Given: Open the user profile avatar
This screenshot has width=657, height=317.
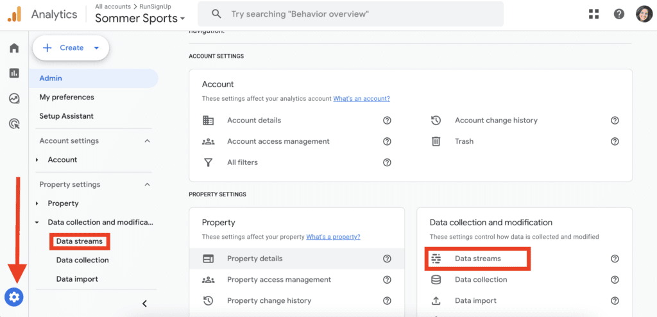Looking at the screenshot, I should pos(644,14).
